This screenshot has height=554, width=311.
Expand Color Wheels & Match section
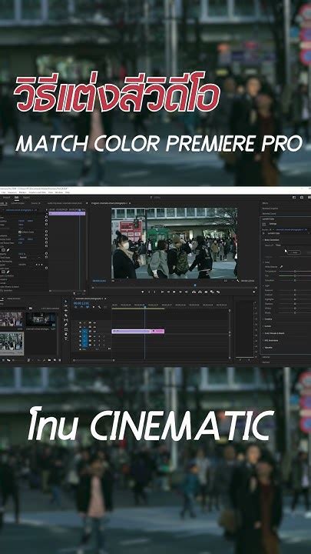click(x=263, y=333)
